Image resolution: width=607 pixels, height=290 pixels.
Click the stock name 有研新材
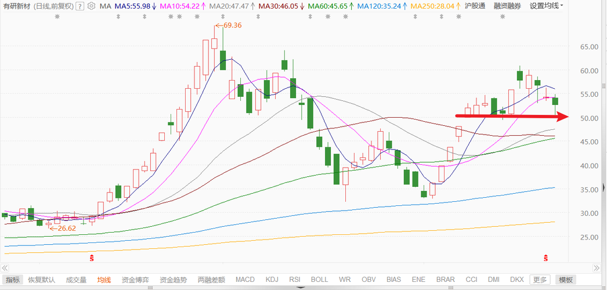[16, 6]
